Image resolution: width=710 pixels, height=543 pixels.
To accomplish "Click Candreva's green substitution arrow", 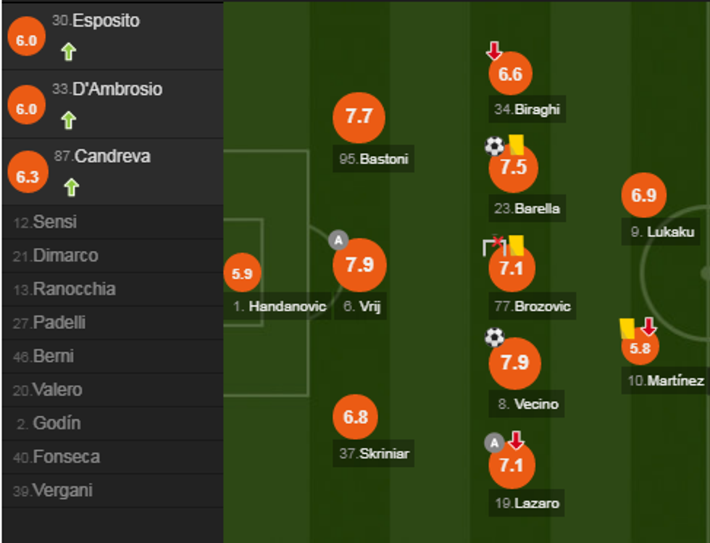I will point(70,188).
